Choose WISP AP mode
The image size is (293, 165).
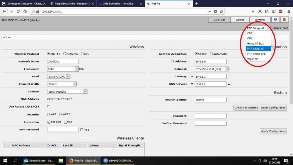pos(258,59)
